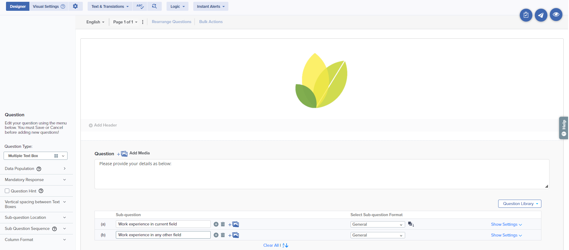This screenshot has height=250, width=569.
Task: Switch to Visual Settings tab
Action: [x=49, y=6]
